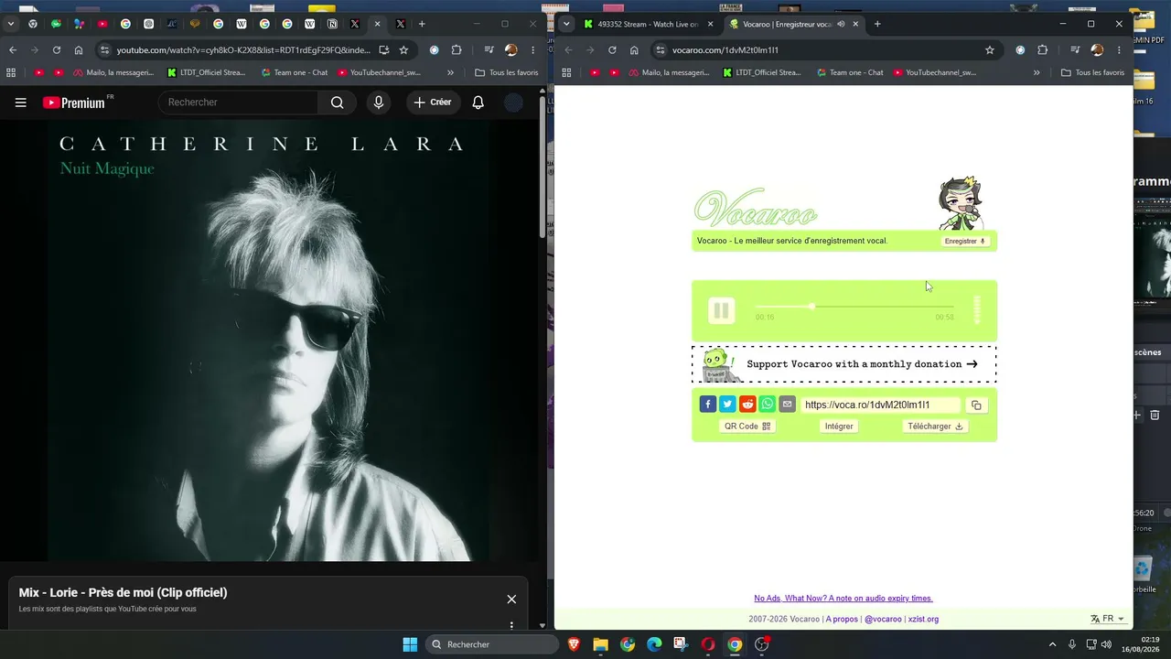Open the Vocaroo page language selector FR
The image size is (1171, 659).
click(x=1108, y=619)
